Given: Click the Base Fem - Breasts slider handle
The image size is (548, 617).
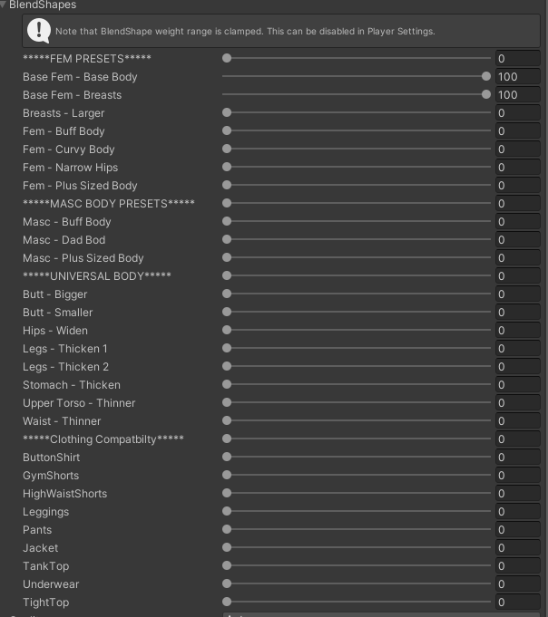Looking at the screenshot, I should tap(487, 95).
